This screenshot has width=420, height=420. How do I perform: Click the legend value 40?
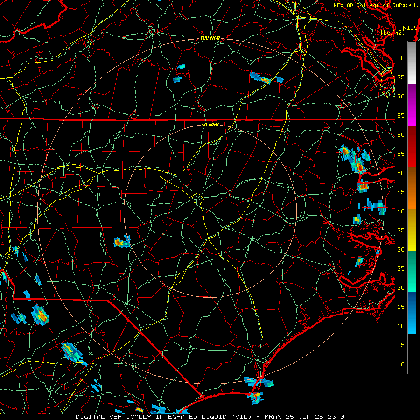tap(401, 211)
